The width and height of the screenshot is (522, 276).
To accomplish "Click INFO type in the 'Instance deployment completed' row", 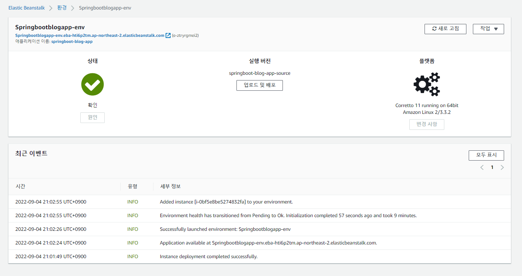I will click(x=133, y=257).
